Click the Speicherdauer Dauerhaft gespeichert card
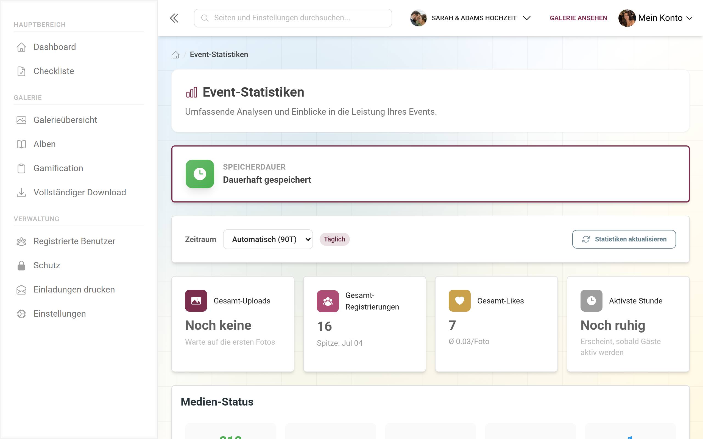 pyautogui.click(x=431, y=174)
